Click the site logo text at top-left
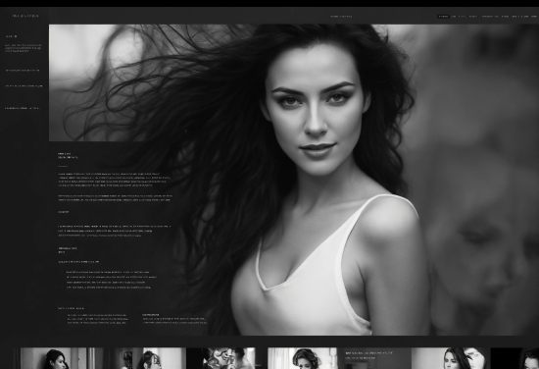This screenshot has height=369, width=539. tap(25, 16)
